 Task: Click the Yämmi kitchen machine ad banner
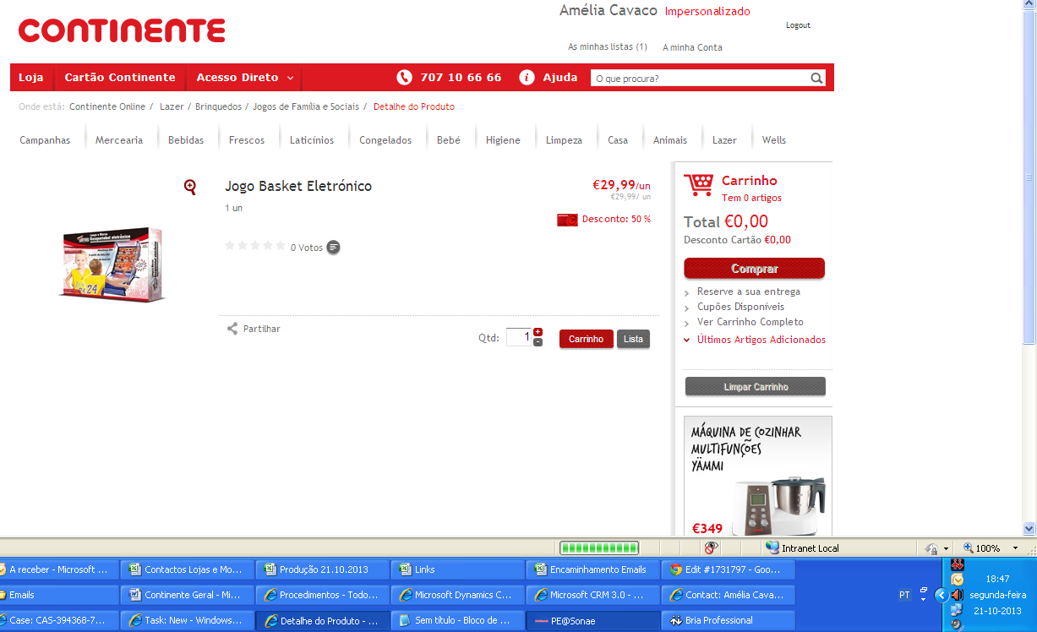[x=758, y=476]
